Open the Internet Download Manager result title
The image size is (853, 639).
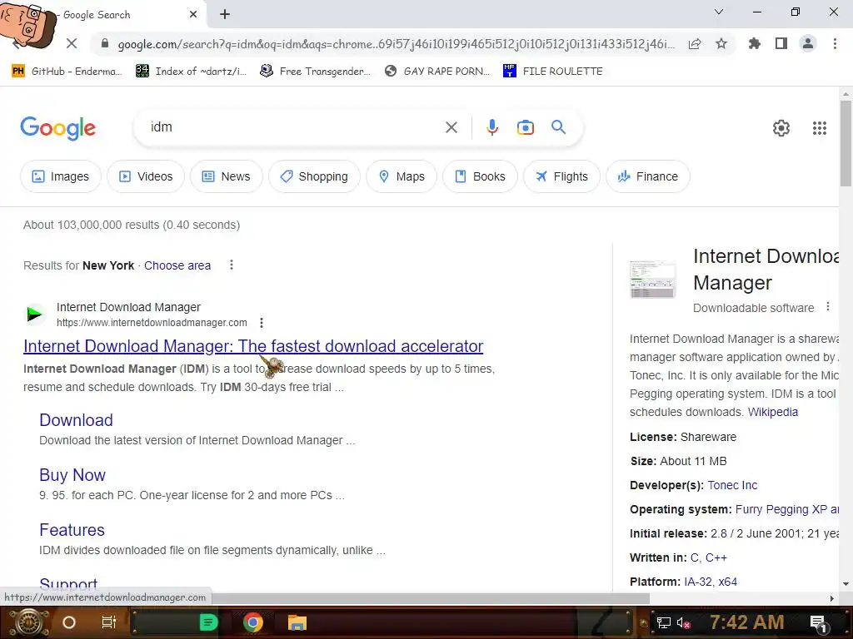[253, 346]
